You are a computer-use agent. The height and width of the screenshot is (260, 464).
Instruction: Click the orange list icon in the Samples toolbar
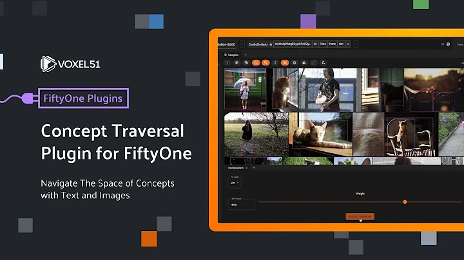tap(285, 62)
